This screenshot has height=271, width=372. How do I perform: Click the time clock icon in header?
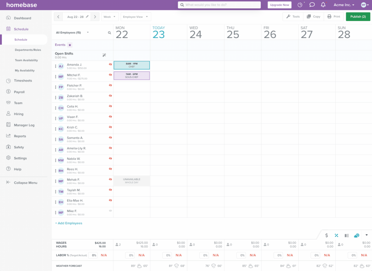click(x=300, y=5)
